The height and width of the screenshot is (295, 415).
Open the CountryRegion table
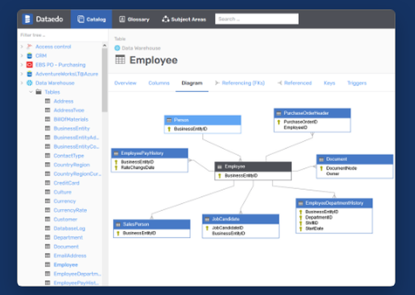click(x=72, y=165)
